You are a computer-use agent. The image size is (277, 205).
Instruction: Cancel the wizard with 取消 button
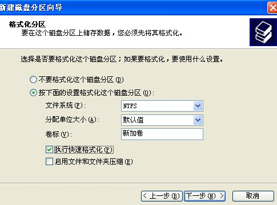(253, 196)
